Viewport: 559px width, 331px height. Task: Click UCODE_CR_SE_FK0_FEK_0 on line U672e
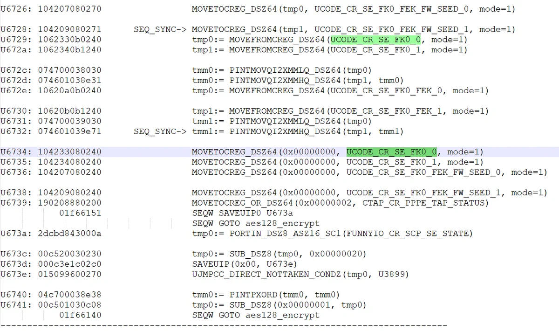[x=387, y=91]
